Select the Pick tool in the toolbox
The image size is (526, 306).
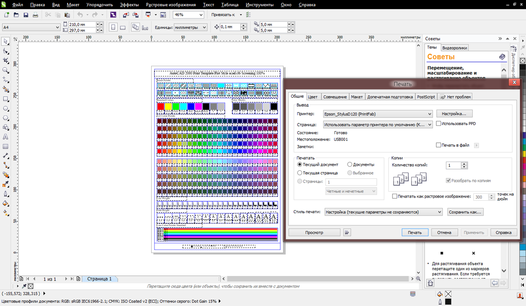(6, 42)
